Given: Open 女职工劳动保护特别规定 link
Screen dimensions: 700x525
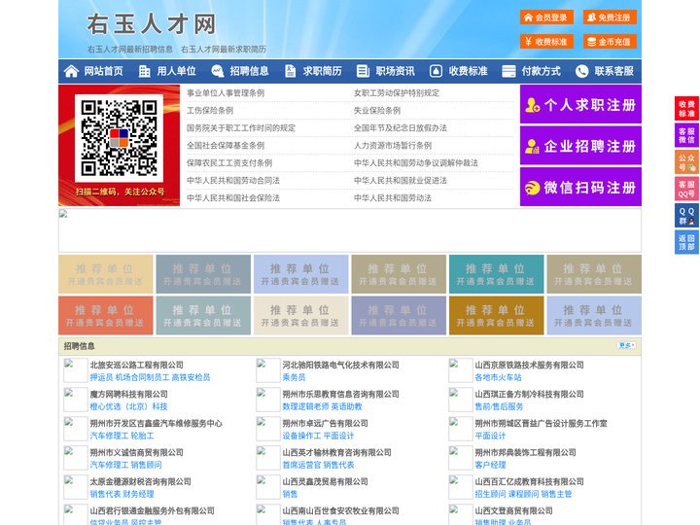Looking at the screenshot, I should tap(397, 93).
